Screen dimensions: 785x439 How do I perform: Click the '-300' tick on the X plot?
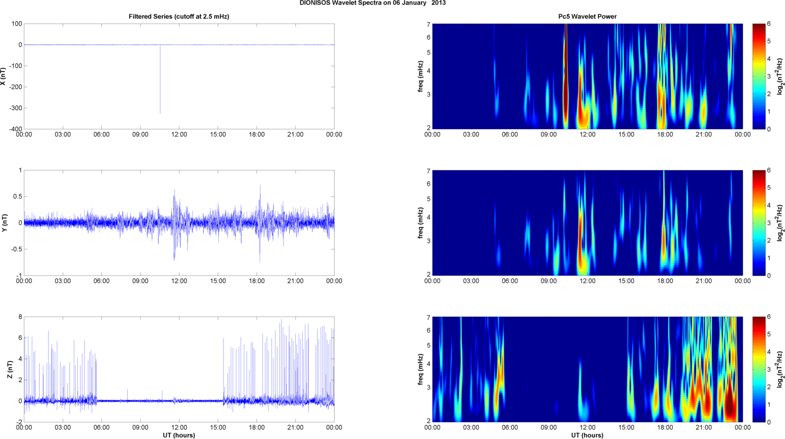click(15, 108)
